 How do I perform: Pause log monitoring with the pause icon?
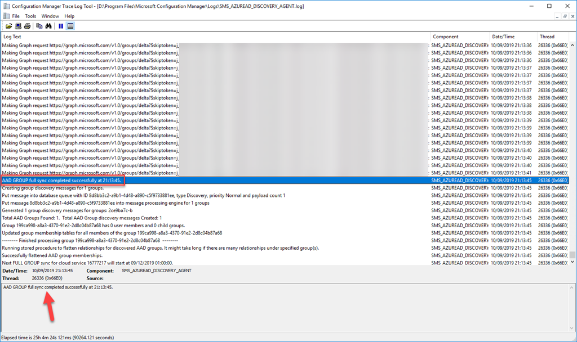pos(61,26)
